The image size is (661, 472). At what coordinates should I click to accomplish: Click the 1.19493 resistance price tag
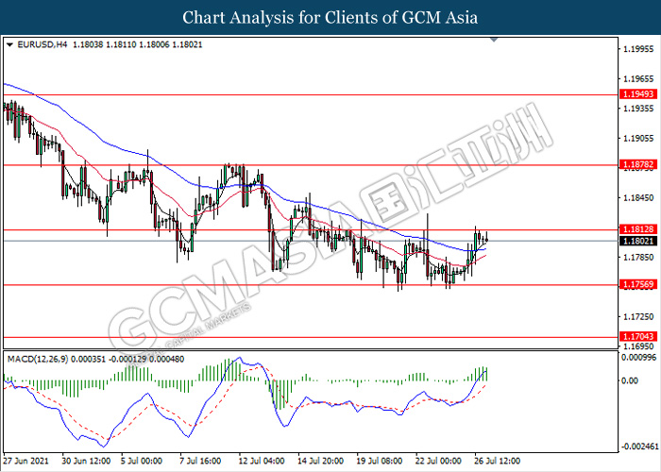pos(634,94)
